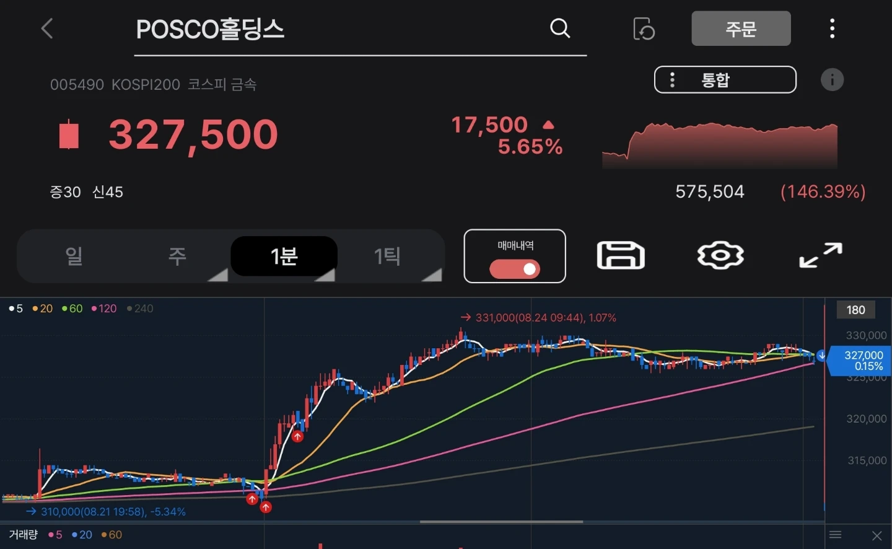The width and height of the screenshot is (892, 549).
Task: Toggle the volume 5 average legend
Action: tap(56, 535)
